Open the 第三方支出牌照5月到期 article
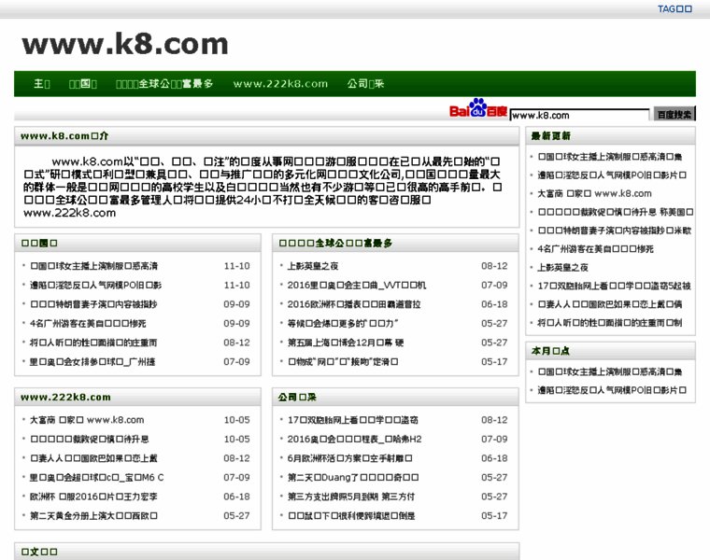Screen dimensions: 710x560 [x=350, y=497]
